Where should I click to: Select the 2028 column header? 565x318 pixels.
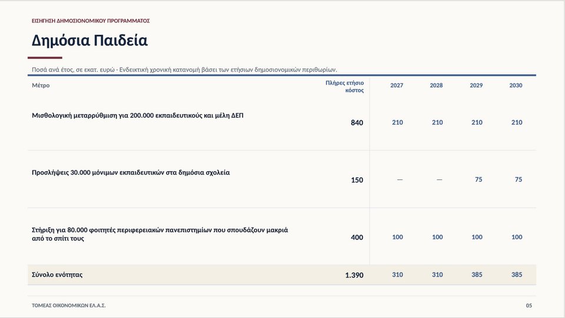click(436, 85)
